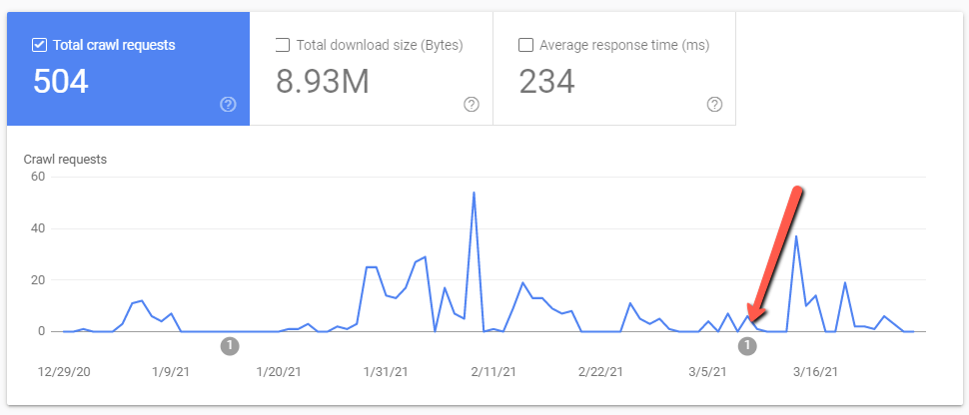Open help icon on Average response time card
The image size is (969, 415).
[x=714, y=105]
